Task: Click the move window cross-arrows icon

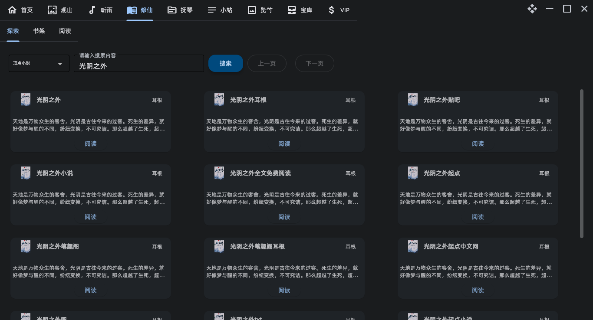Action: click(x=532, y=9)
